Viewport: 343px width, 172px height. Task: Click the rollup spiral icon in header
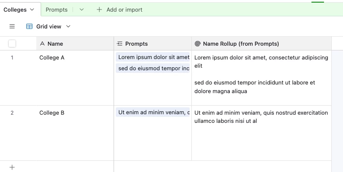197,44
